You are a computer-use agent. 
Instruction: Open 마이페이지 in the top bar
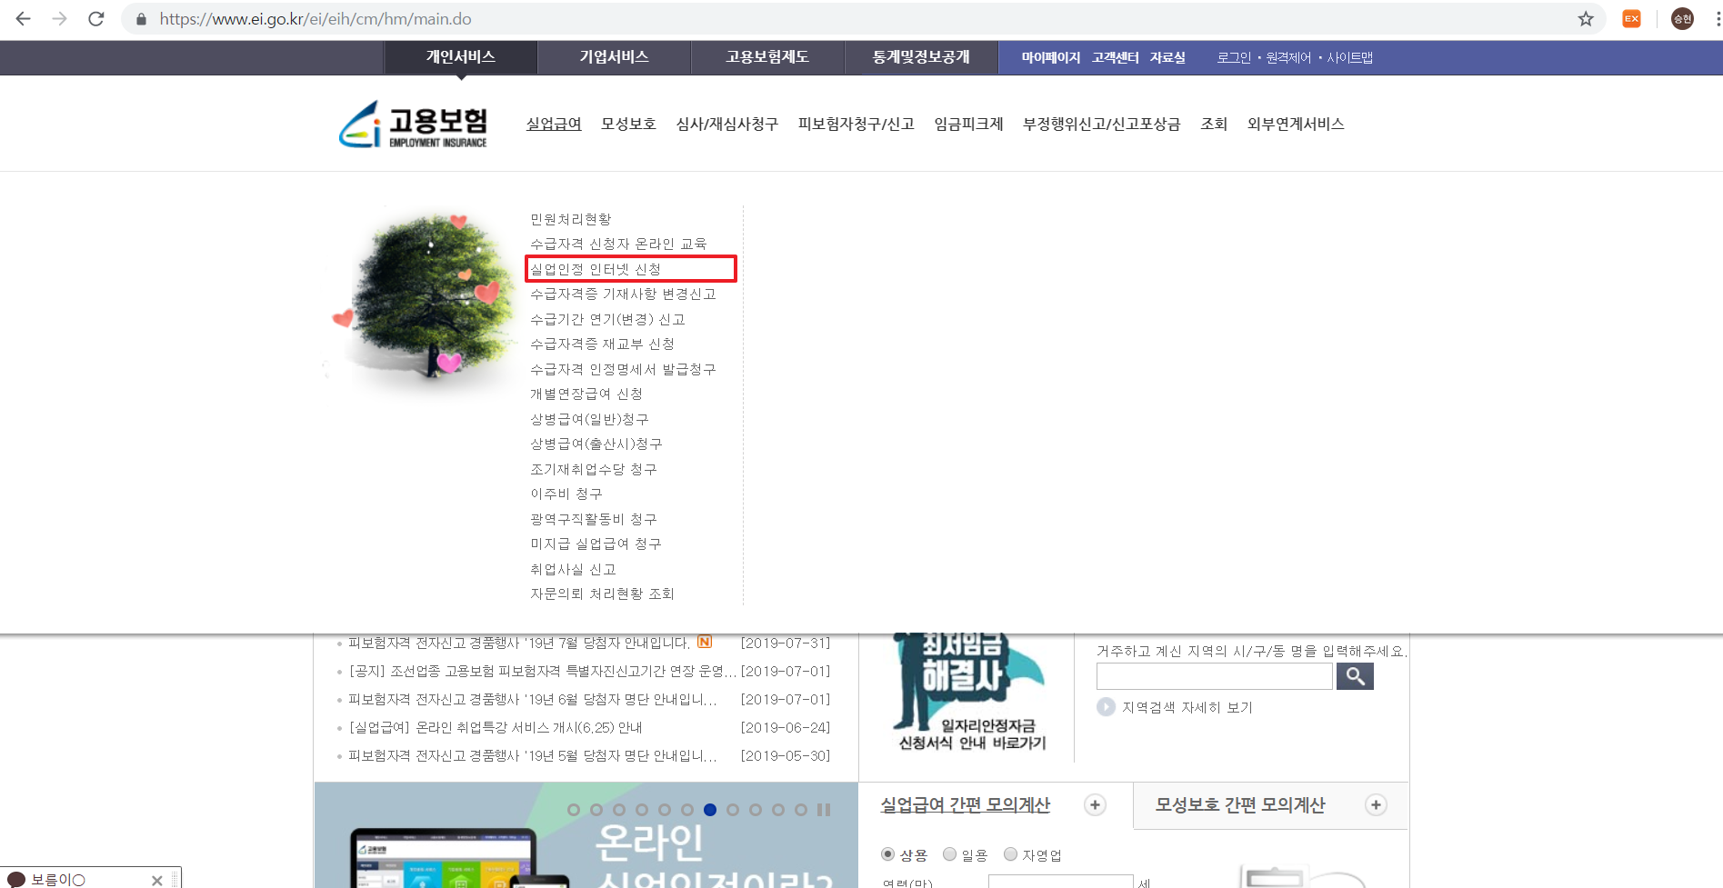click(1050, 57)
